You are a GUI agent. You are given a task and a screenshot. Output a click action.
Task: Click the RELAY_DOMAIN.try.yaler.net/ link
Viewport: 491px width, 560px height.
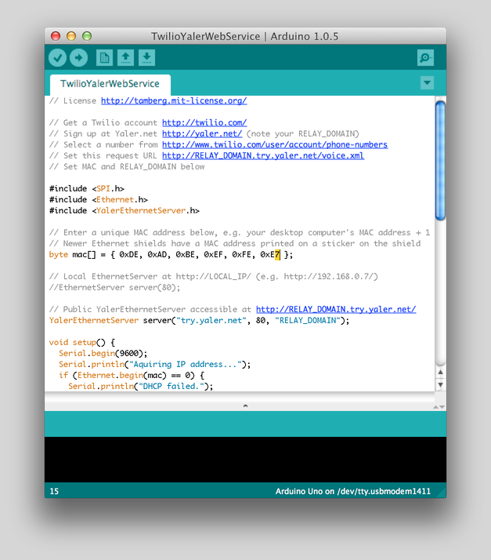pos(336,309)
